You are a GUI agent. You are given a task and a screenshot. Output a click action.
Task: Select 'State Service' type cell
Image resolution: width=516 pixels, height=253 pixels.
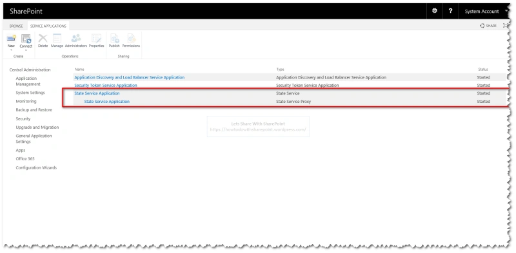(288, 93)
